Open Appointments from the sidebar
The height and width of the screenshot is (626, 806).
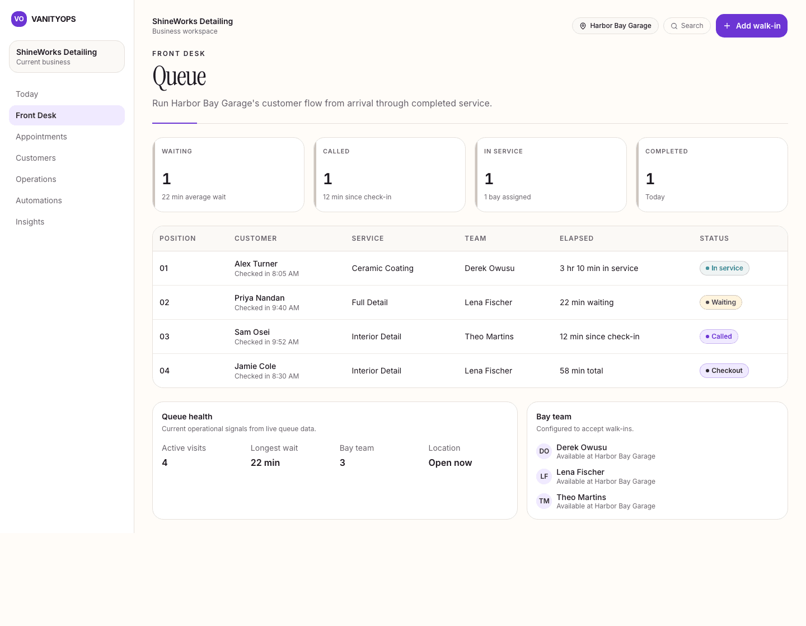click(67, 137)
